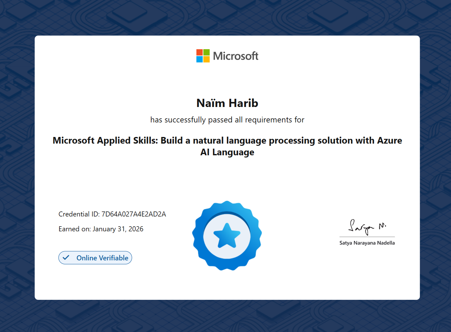The height and width of the screenshot is (332, 451).
Task: Click the blue square of the Microsoft logo
Action: (x=200, y=59)
